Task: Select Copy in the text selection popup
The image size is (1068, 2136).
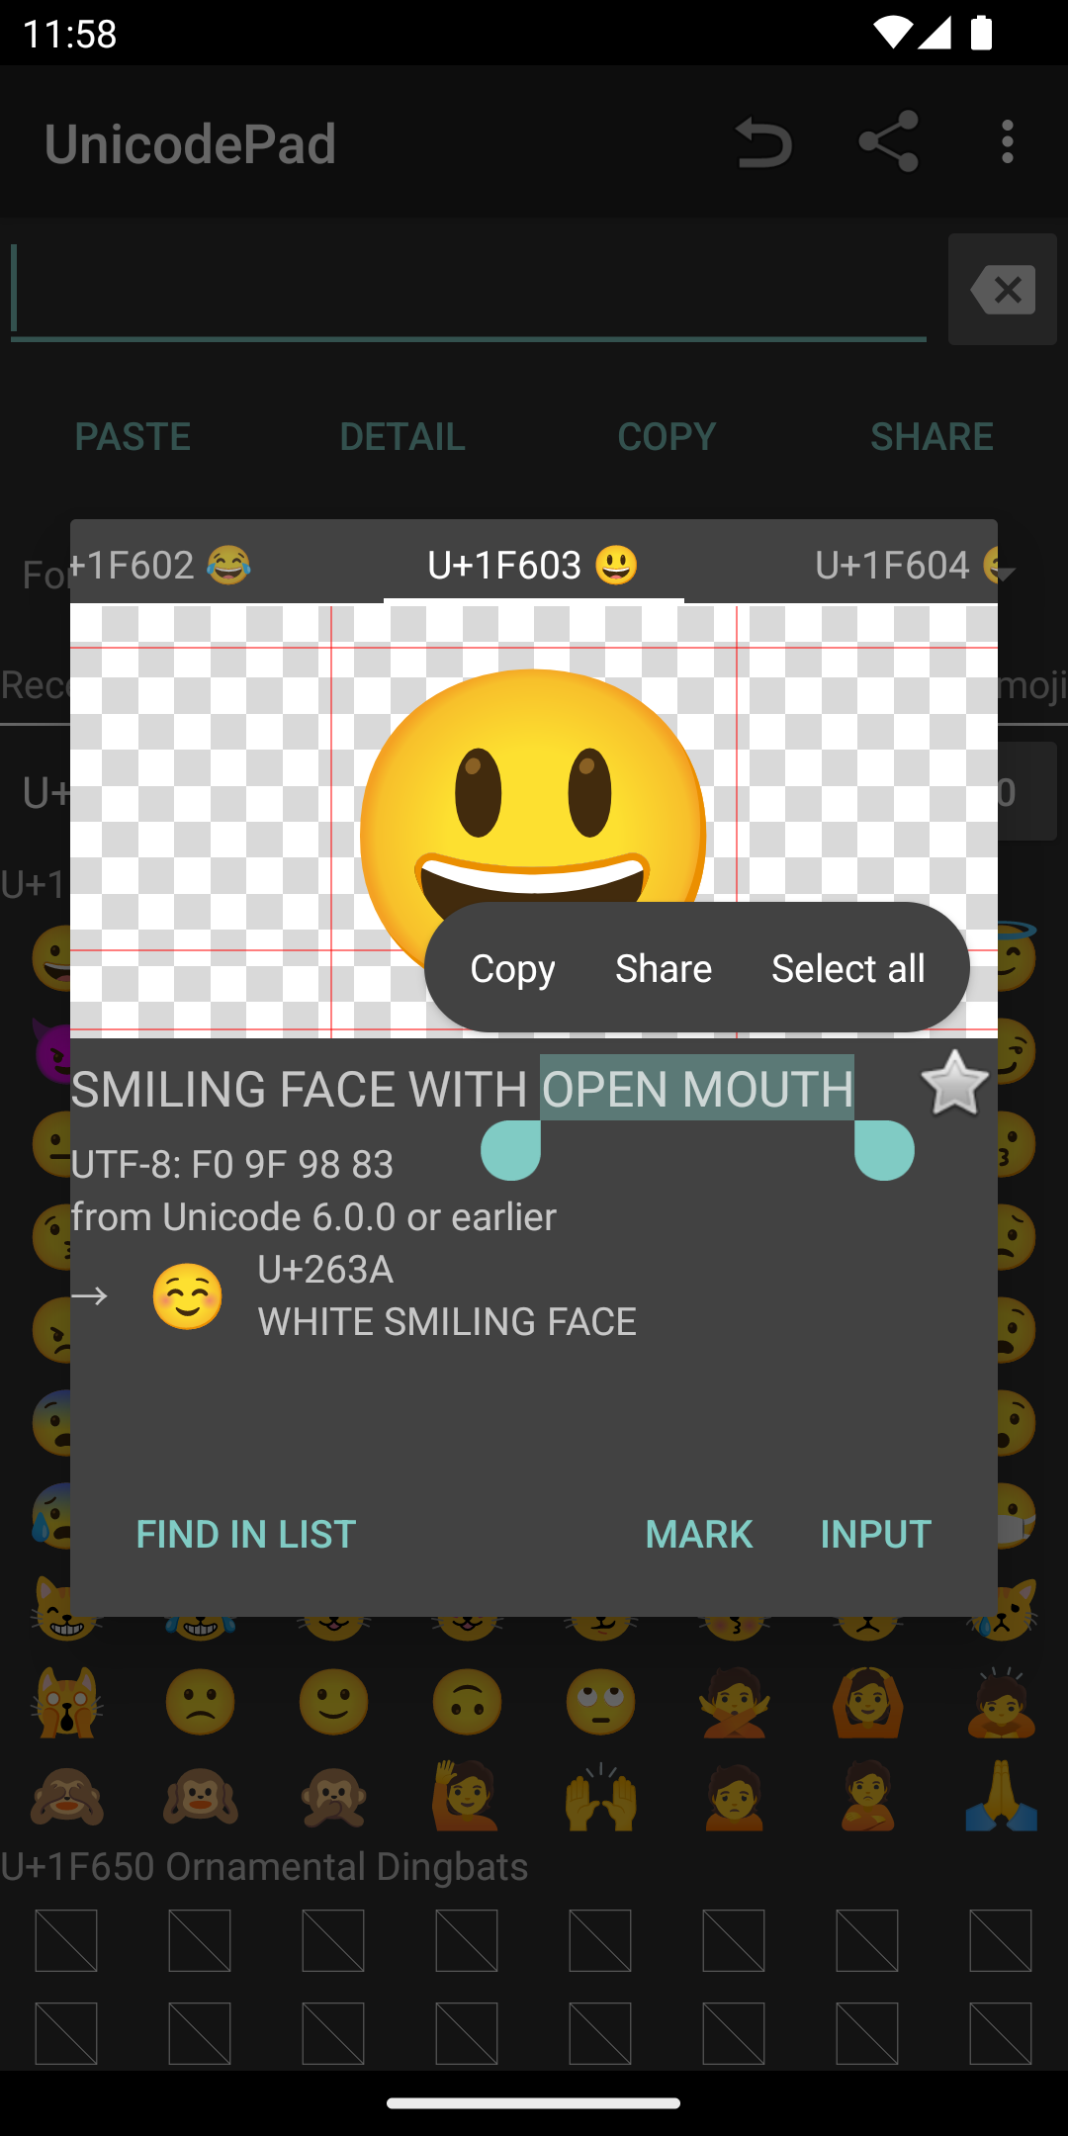Action: point(512,968)
